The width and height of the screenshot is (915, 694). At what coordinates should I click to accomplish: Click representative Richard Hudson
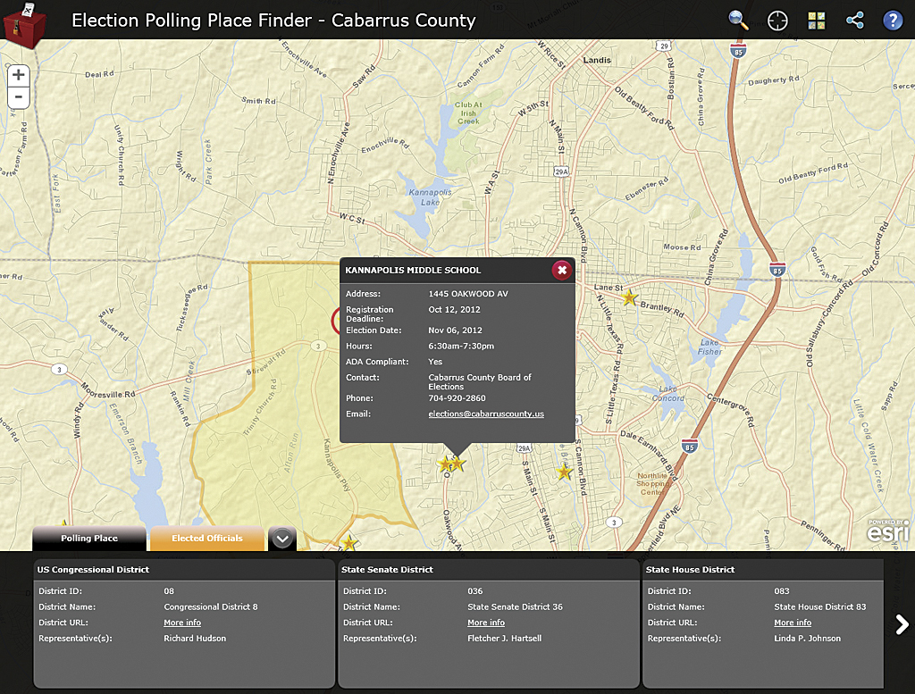tap(195, 639)
